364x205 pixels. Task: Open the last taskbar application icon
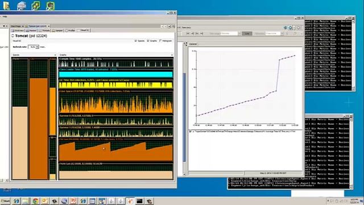click(149, 201)
